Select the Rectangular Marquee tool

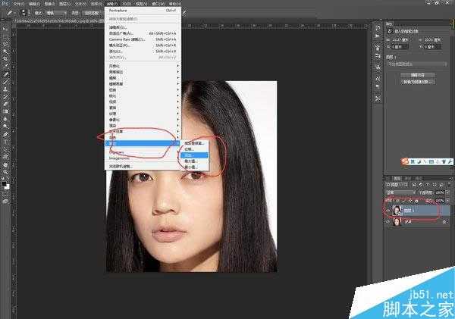(x=5, y=36)
